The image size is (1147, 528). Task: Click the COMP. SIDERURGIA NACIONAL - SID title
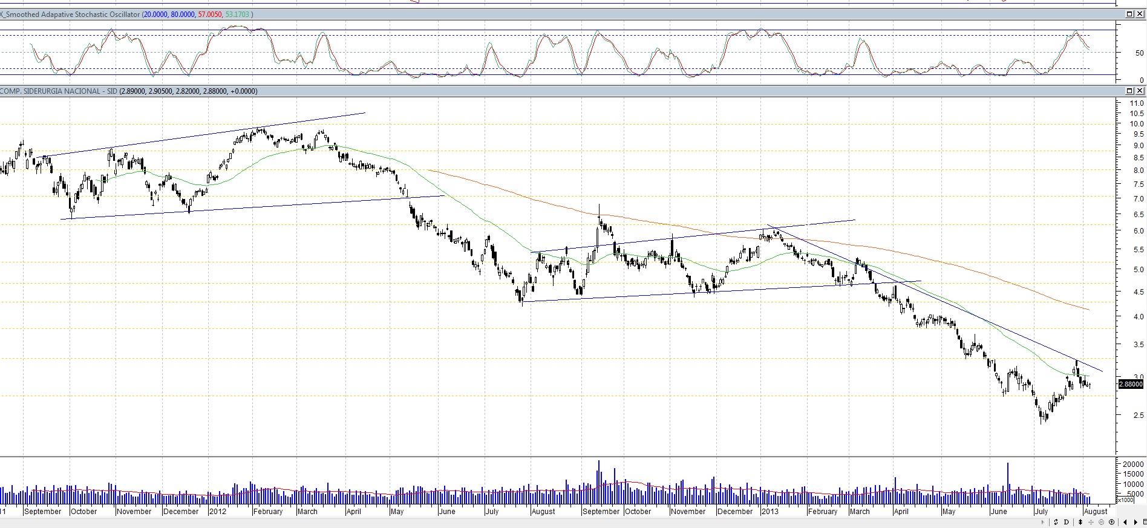[x=59, y=91]
